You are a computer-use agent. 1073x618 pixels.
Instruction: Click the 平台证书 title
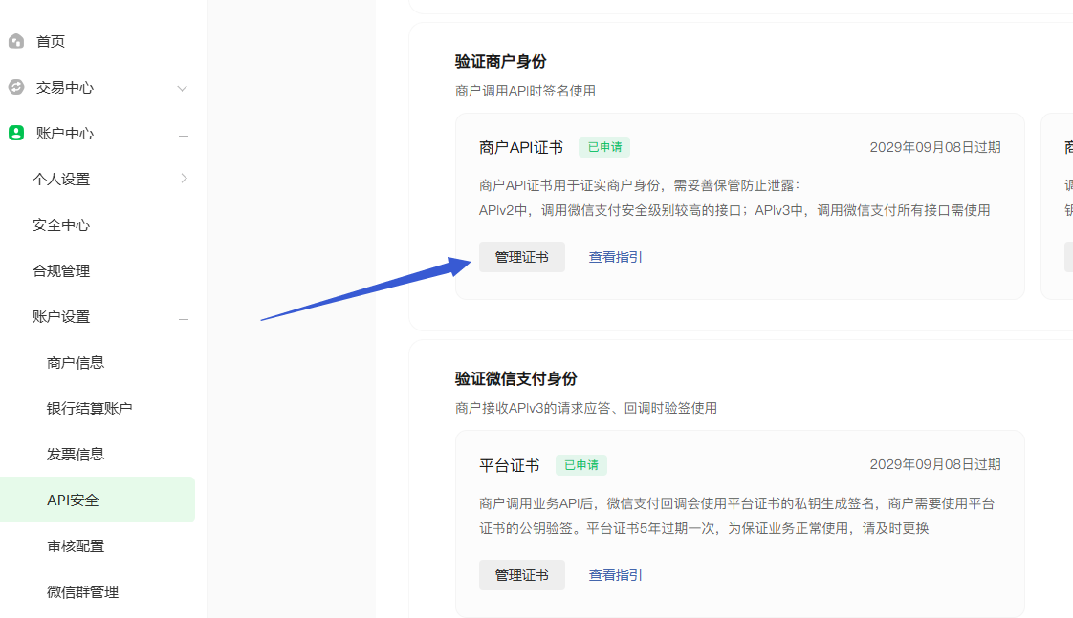[x=509, y=465]
